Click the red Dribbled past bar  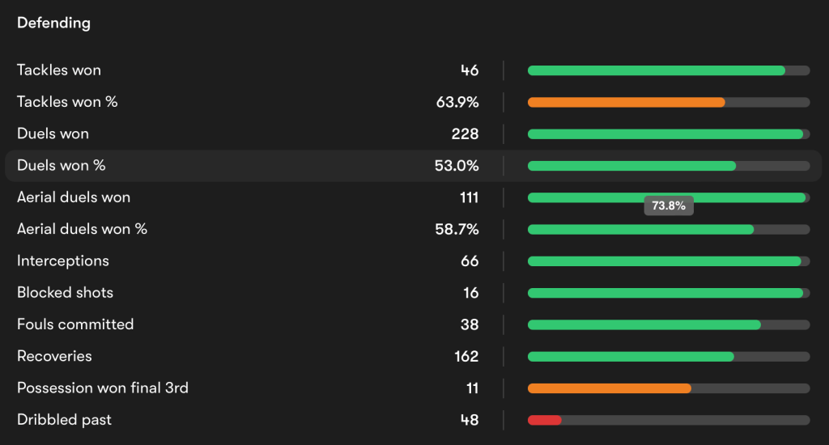pos(544,420)
